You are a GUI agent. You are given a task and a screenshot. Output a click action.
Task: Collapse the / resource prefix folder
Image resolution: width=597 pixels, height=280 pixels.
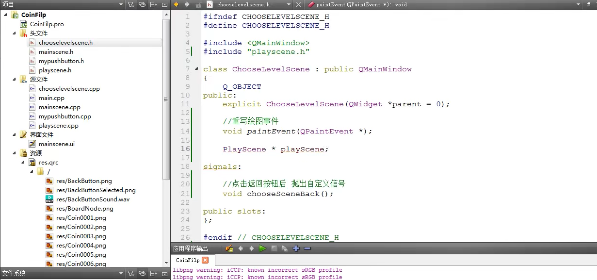[32, 171]
